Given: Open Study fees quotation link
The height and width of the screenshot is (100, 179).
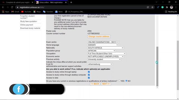Looking at the screenshot, I should click(x=29, y=21).
